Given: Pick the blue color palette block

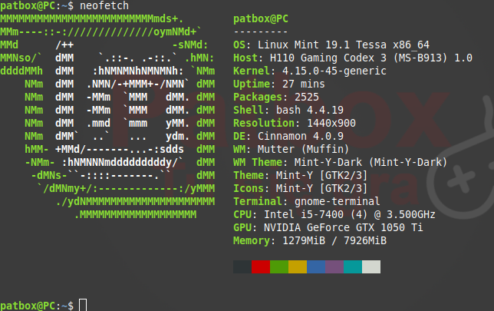Looking at the screenshot, I should pos(315,266).
